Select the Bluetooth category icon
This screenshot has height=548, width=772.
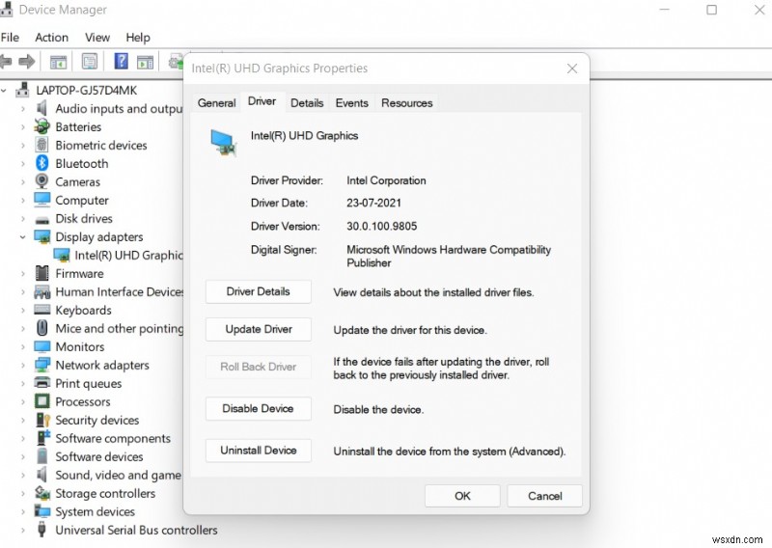(x=42, y=163)
